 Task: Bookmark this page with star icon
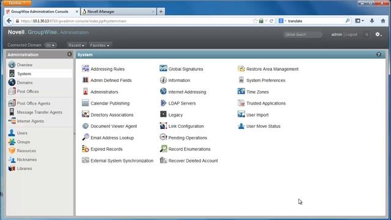[x=255, y=21]
